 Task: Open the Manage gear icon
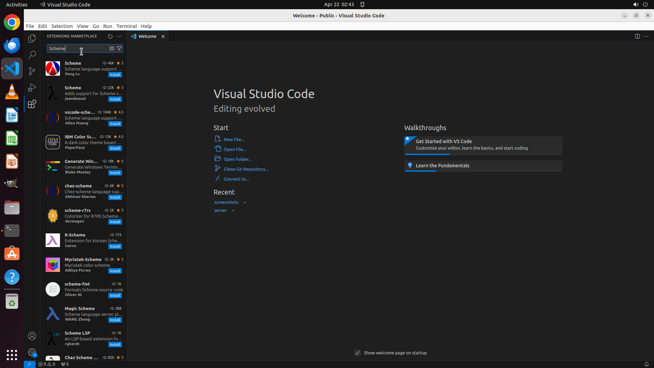[x=32, y=352]
